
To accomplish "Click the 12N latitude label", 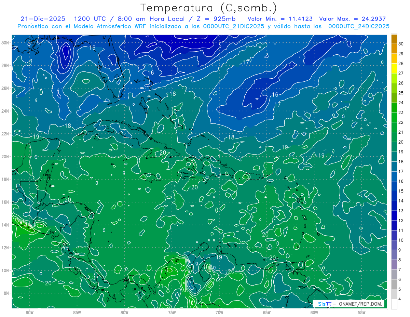I will tap(6, 248).
